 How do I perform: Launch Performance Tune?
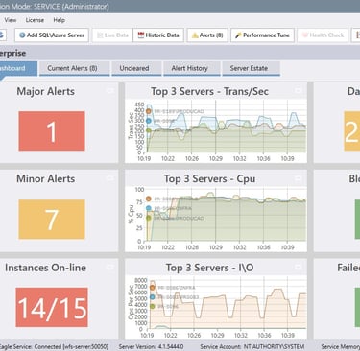(262, 35)
